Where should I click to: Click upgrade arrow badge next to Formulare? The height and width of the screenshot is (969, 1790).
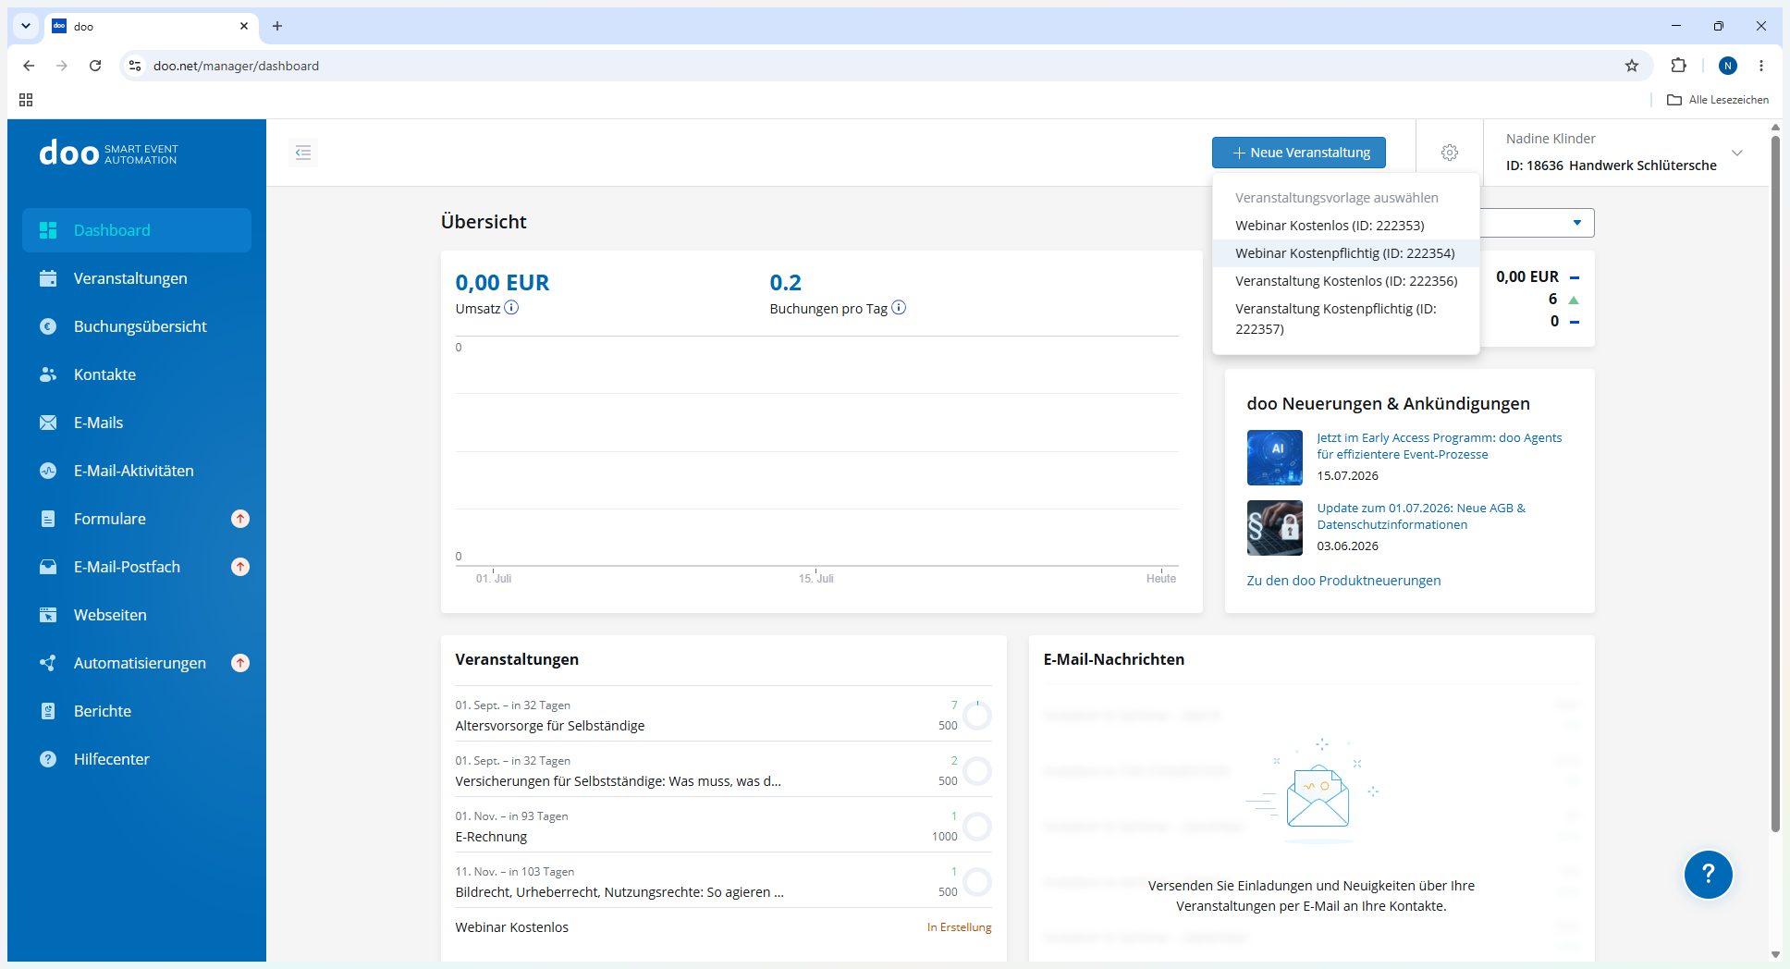tap(240, 519)
